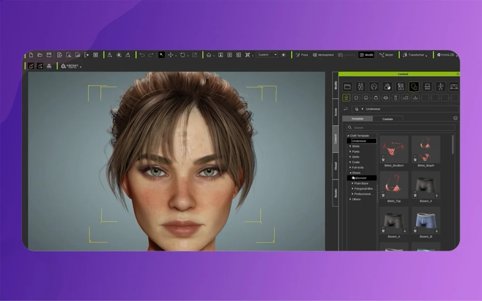Select the Shirt cloth type icon
The image size is (482, 301).
[356, 98]
